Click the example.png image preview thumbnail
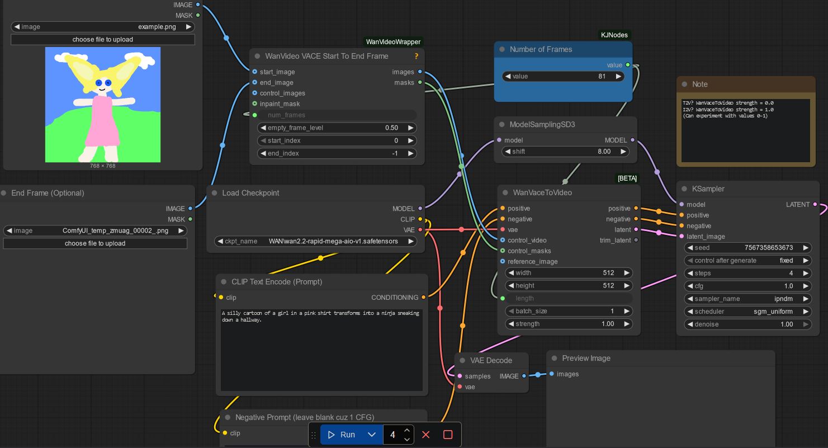 (x=103, y=105)
